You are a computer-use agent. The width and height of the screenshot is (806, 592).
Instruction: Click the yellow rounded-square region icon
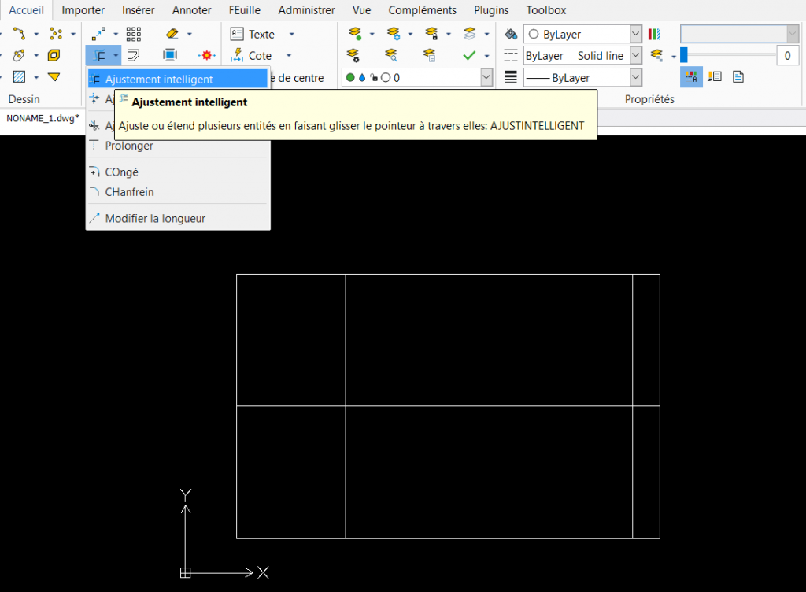(x=54, y=55)
